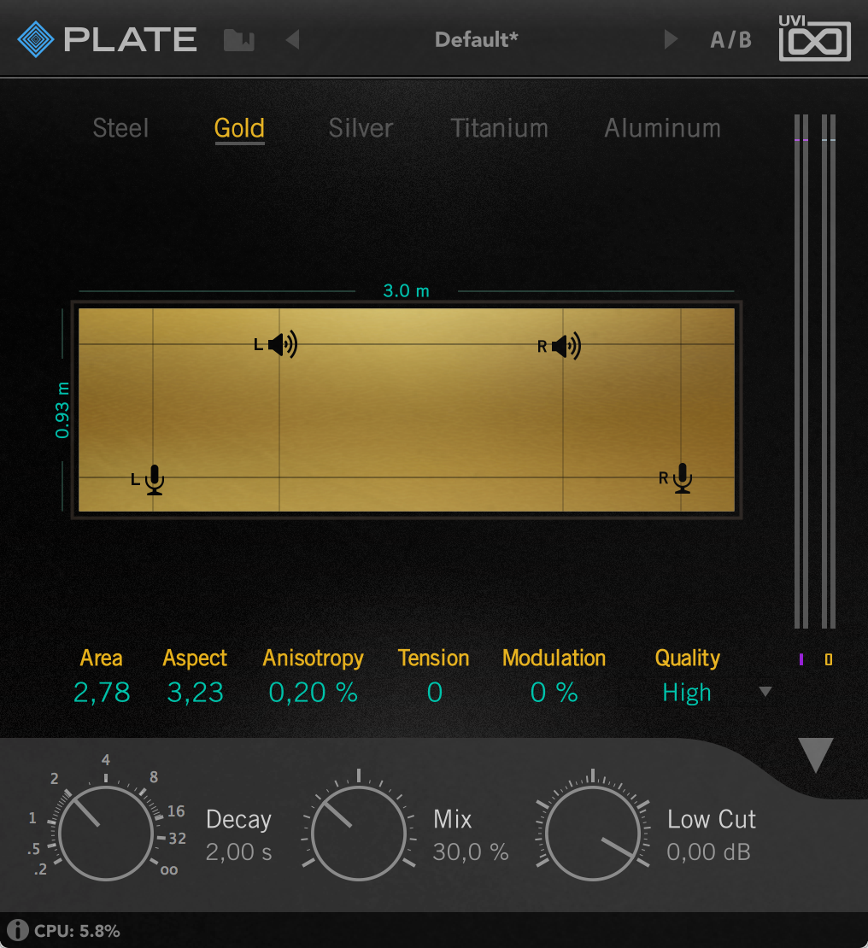Click the right microphone pickup on the plate
This screenshot has height=948, width=868.
click(x=681, y=479)
